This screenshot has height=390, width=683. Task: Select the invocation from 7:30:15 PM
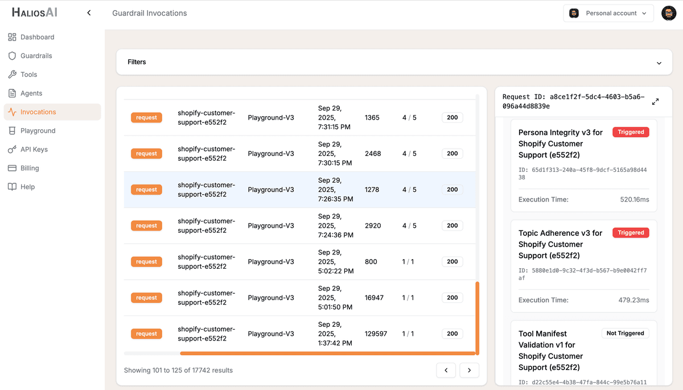click(x=296, y=153)
